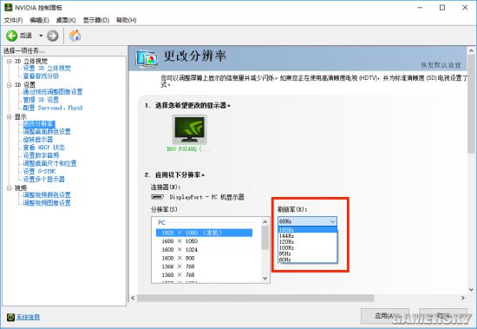This screenshot has height=329, width=477.
Task: Select the highlighted 更改分辨率 task
Action: point(39,124)
